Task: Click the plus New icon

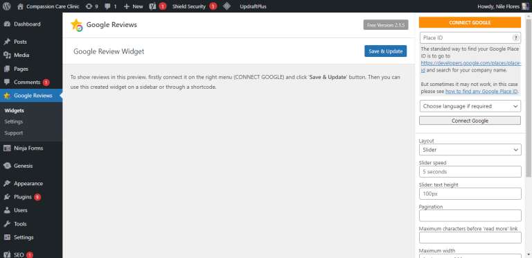Action: [x=127, y=6]
